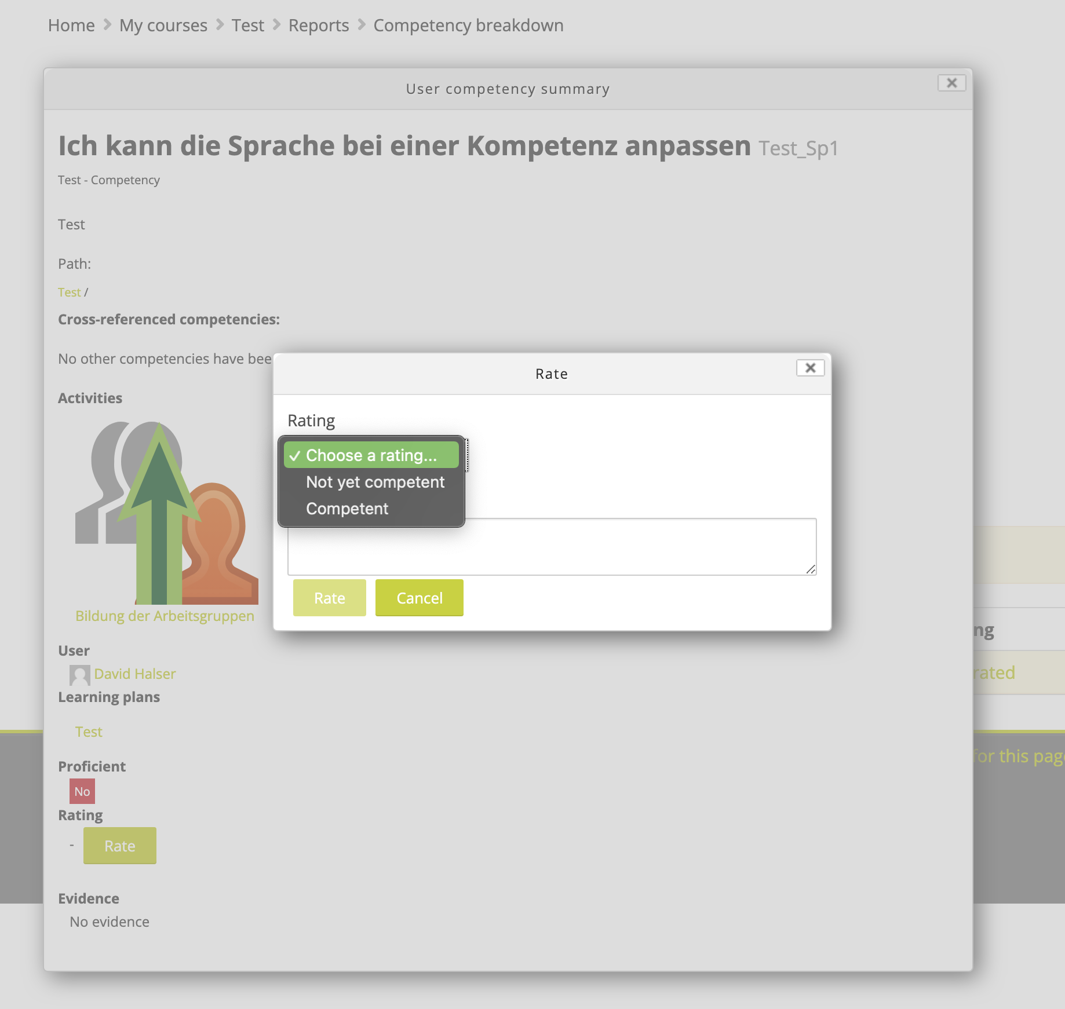Select 'Not yet competent' rating option
The height and width of the screenshot is (1009, 1065).
[375, 482]
